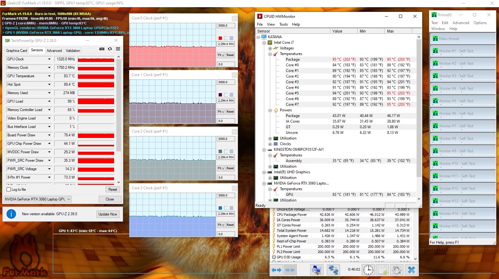Open the Board Power Draw sensor dropdown
The width and height of the screenshot is (499, 279).
point(49,135)
